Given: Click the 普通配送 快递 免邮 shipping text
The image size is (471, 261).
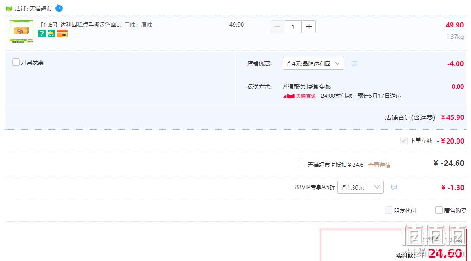Looking at the screenshot, I should [x=306, y=87].
